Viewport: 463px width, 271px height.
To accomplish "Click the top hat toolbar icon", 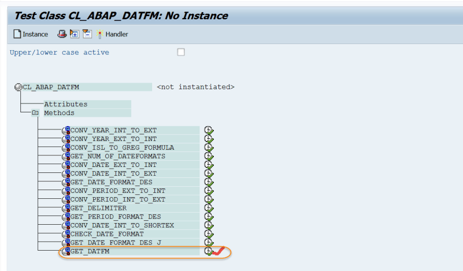I will click(x=62, y=34).
